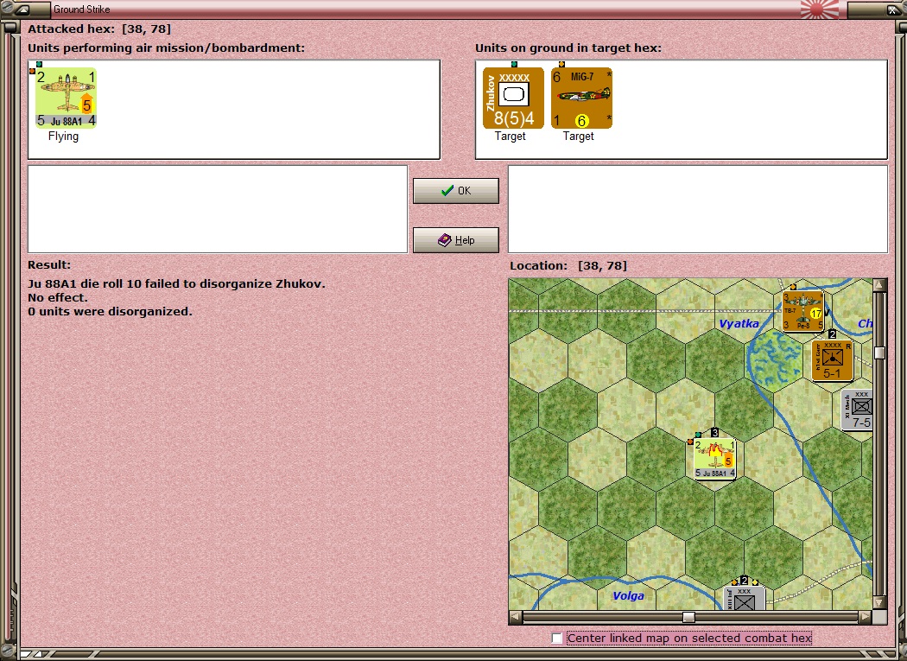Click the Vyatka river label on the map
This screenshot has width=907, height=661.
point(739,323)
